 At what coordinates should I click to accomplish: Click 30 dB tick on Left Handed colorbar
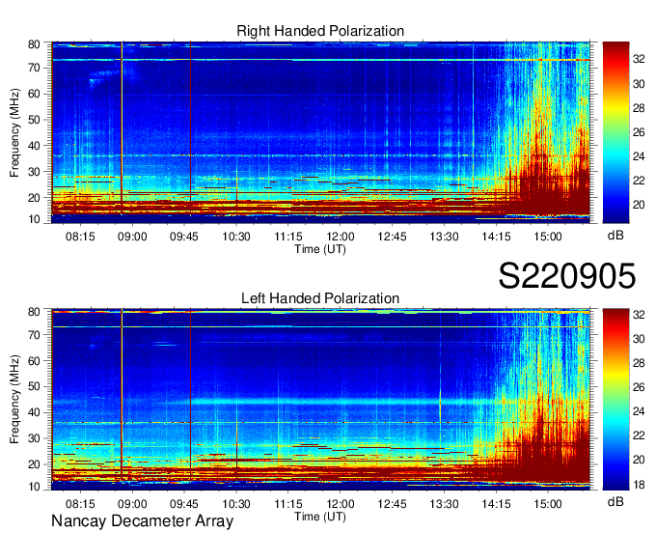point(639,339)
